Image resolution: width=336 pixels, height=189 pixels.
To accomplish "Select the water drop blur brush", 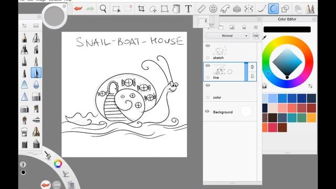I will coord(36,85).
